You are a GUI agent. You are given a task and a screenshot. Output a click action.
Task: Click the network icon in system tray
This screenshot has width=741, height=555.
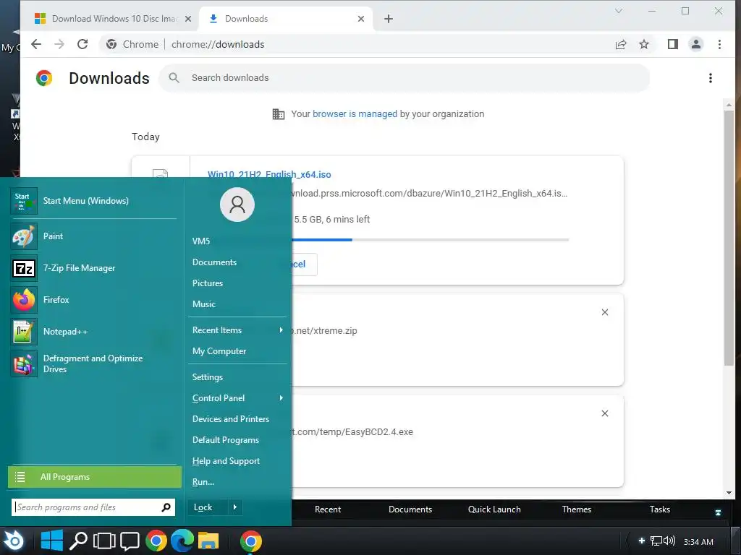(x=656, y=541)
